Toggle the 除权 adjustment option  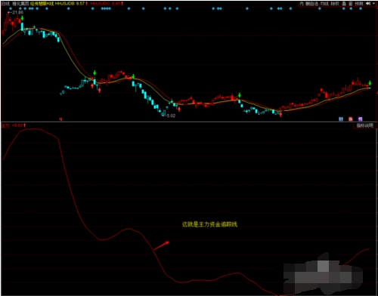pyautogui.click(x=335, y=4)
